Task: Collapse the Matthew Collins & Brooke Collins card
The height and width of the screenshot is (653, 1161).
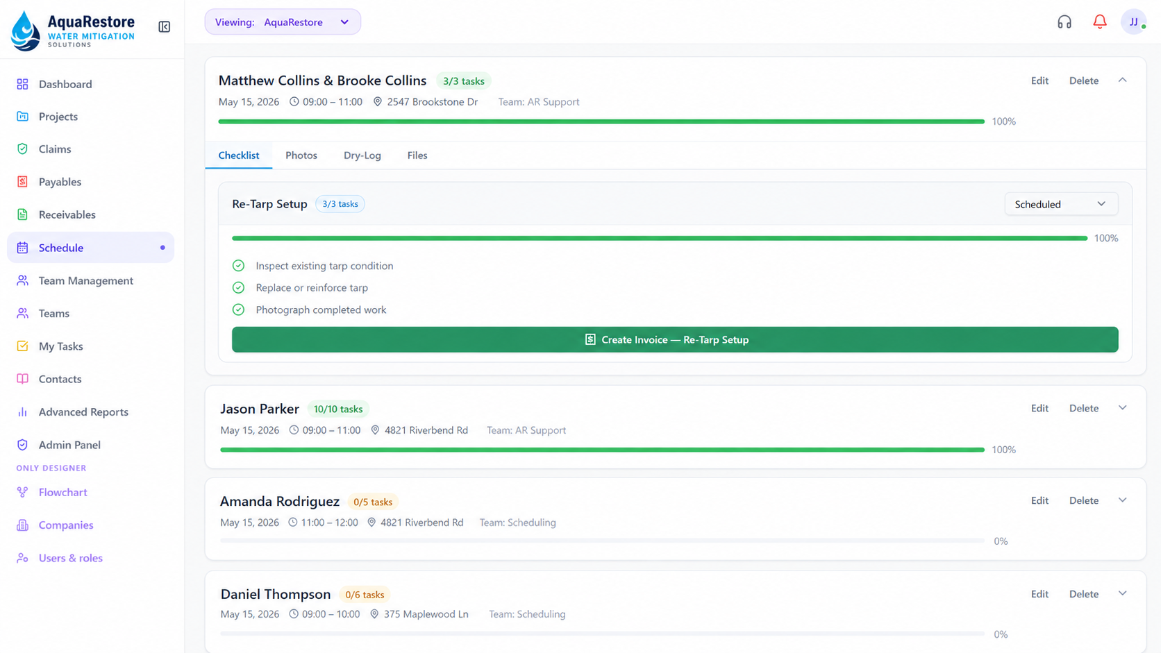Action: 1123,80
